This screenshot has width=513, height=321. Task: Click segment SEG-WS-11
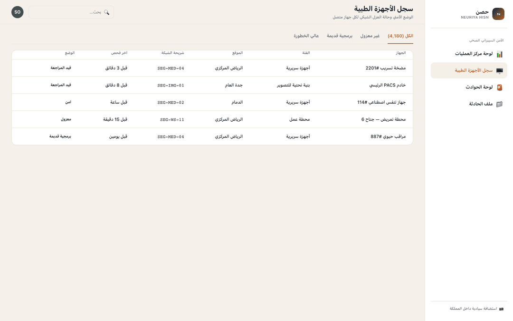[x=172, y=119]
